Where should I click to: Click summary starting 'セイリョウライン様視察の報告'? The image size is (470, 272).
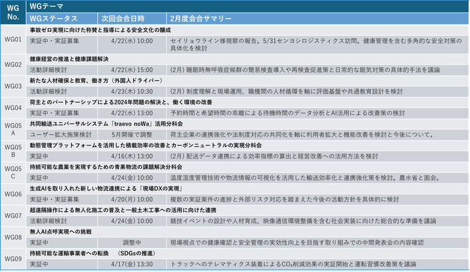(316, 44)
